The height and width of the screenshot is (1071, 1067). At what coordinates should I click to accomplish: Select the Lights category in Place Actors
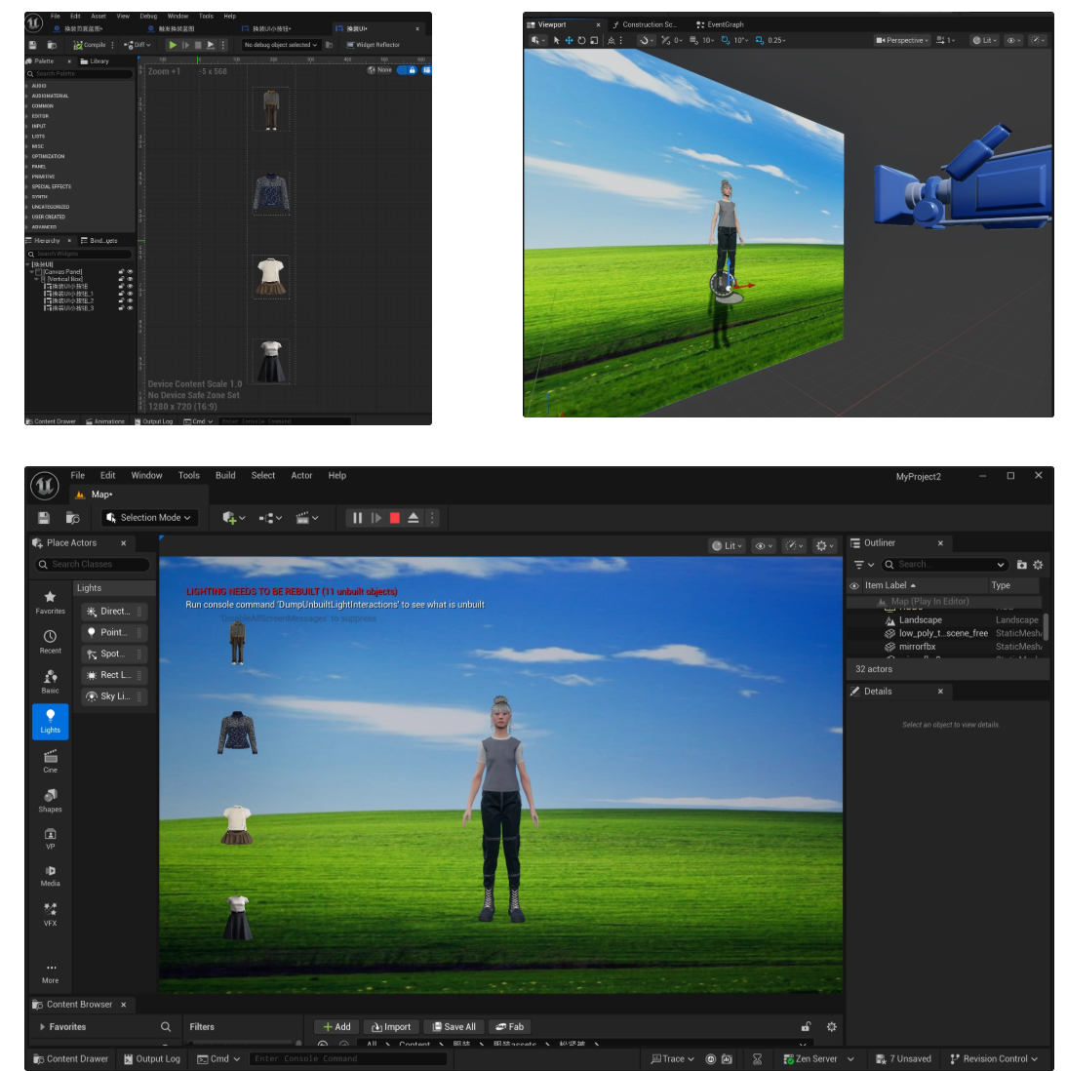tap(50, 721)
